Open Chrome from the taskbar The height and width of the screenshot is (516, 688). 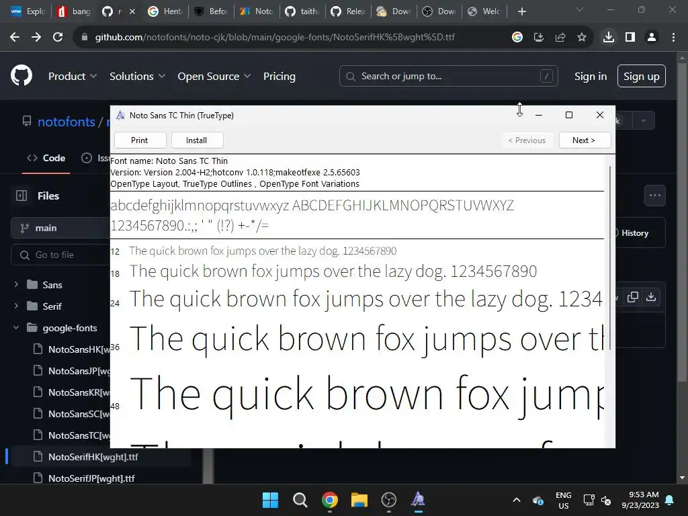329,500
